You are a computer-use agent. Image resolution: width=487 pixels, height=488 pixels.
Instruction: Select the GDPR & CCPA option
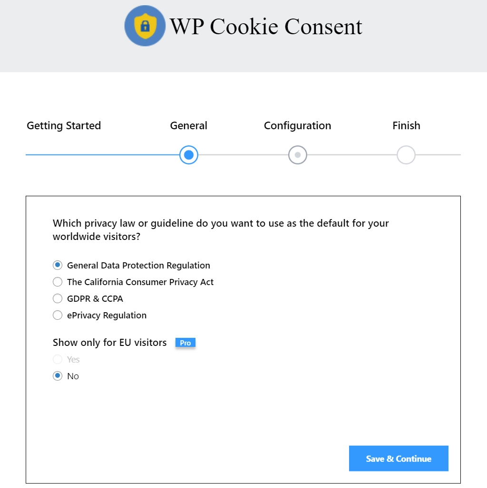pyautogui.click(x=58, y=298)
